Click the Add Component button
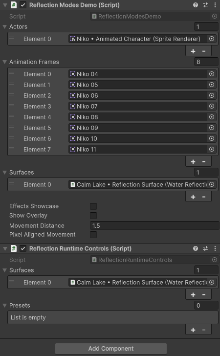 pos(111,349)
